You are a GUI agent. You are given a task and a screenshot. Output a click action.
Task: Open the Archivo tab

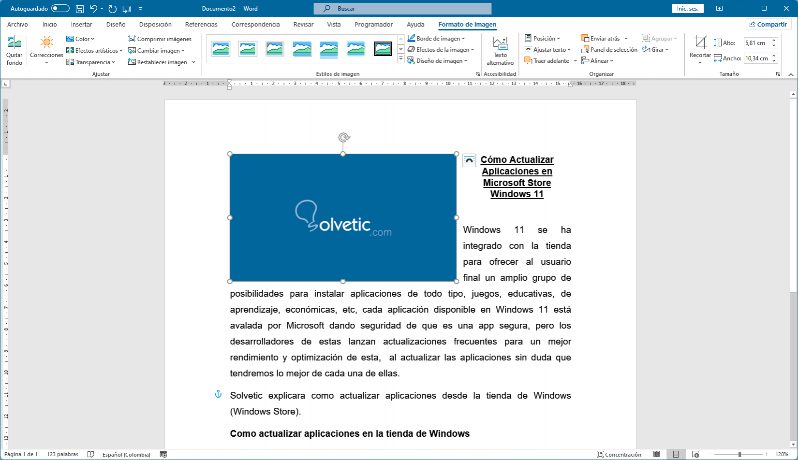click(x=17, y=24)
